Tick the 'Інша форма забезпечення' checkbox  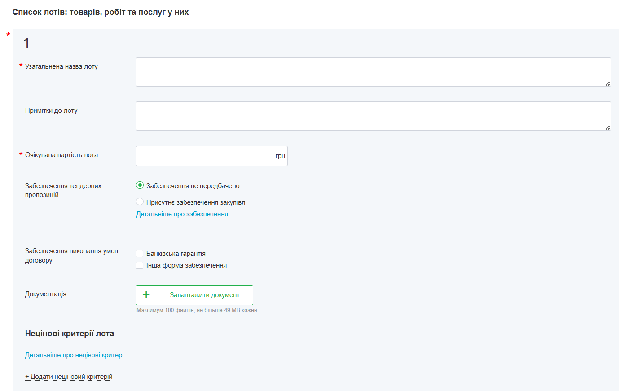[140, 265]
